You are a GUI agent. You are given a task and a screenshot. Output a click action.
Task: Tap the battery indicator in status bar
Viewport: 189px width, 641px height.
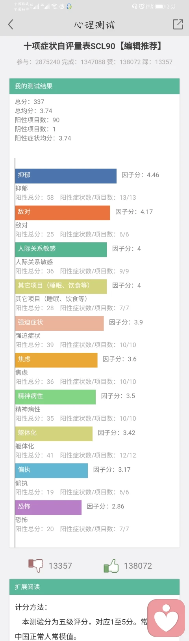(x=160, y=6)
